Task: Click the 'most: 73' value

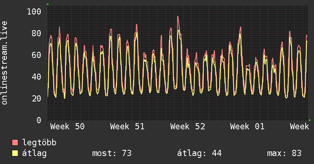Action: pyautogui.click(x=112, y=153)
